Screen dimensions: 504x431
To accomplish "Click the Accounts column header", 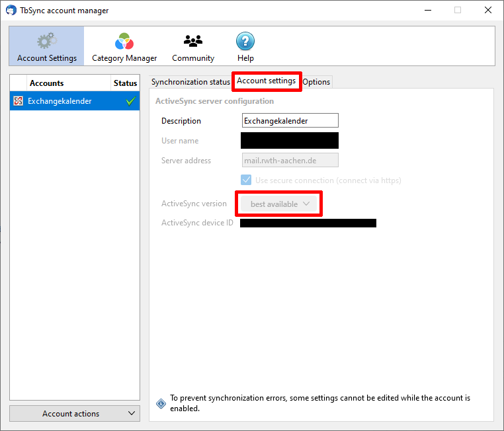I will pyautogui.click(x=69, y=83).
